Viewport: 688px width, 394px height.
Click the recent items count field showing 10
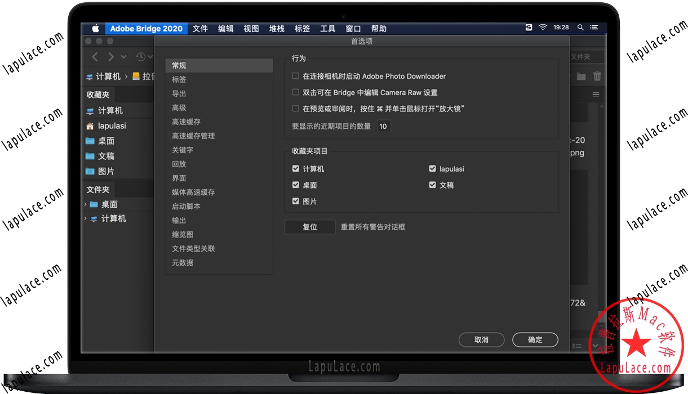tap(384, 126)
